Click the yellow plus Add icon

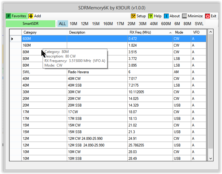(x=31, y=16)
